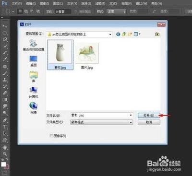The image size is (192, 176).
Task: Select the 素材.jpg thumbnail
Action: point(60,55)
